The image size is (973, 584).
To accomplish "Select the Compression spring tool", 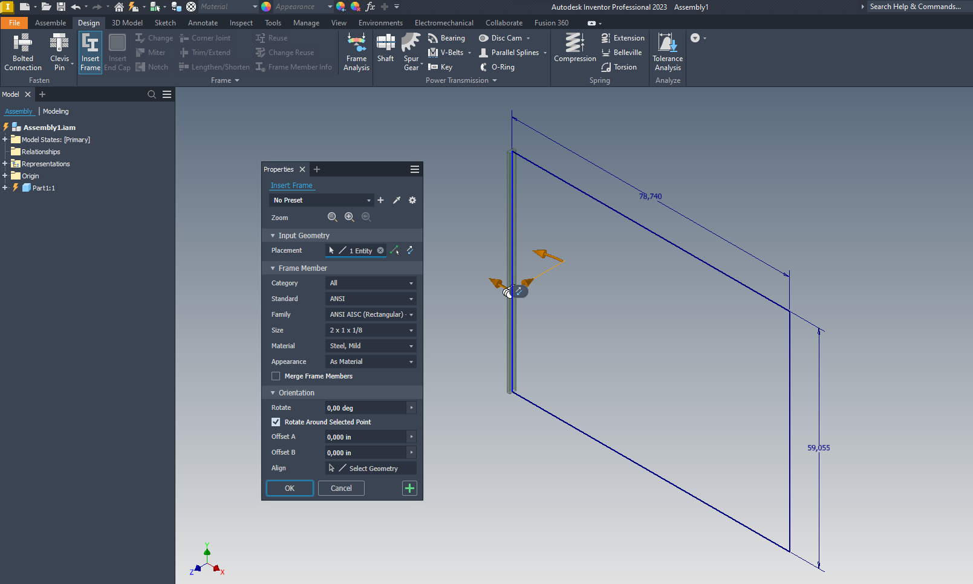I will point(574,51).
